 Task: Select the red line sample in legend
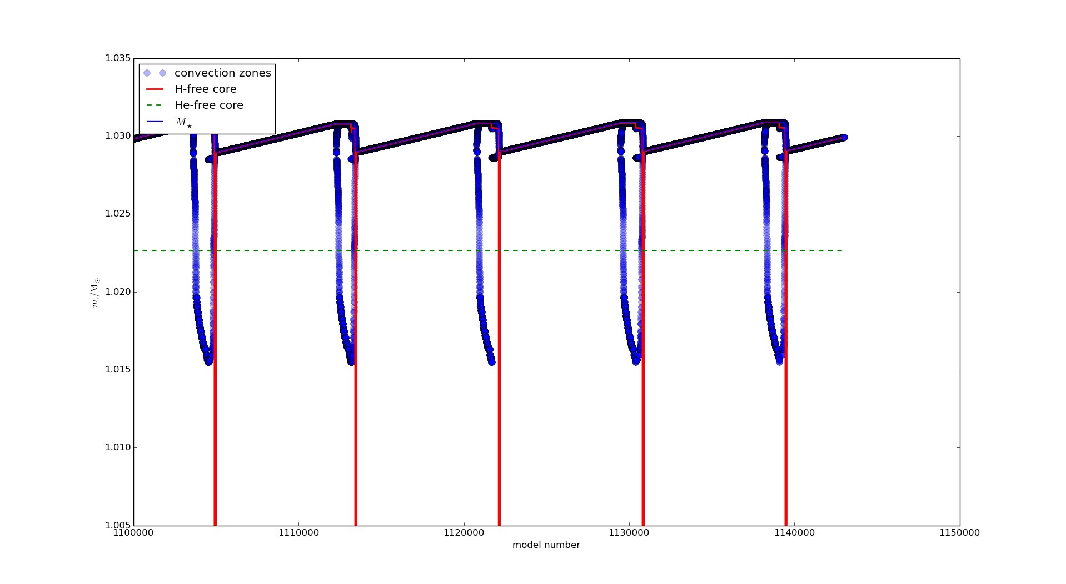point(155,89)
